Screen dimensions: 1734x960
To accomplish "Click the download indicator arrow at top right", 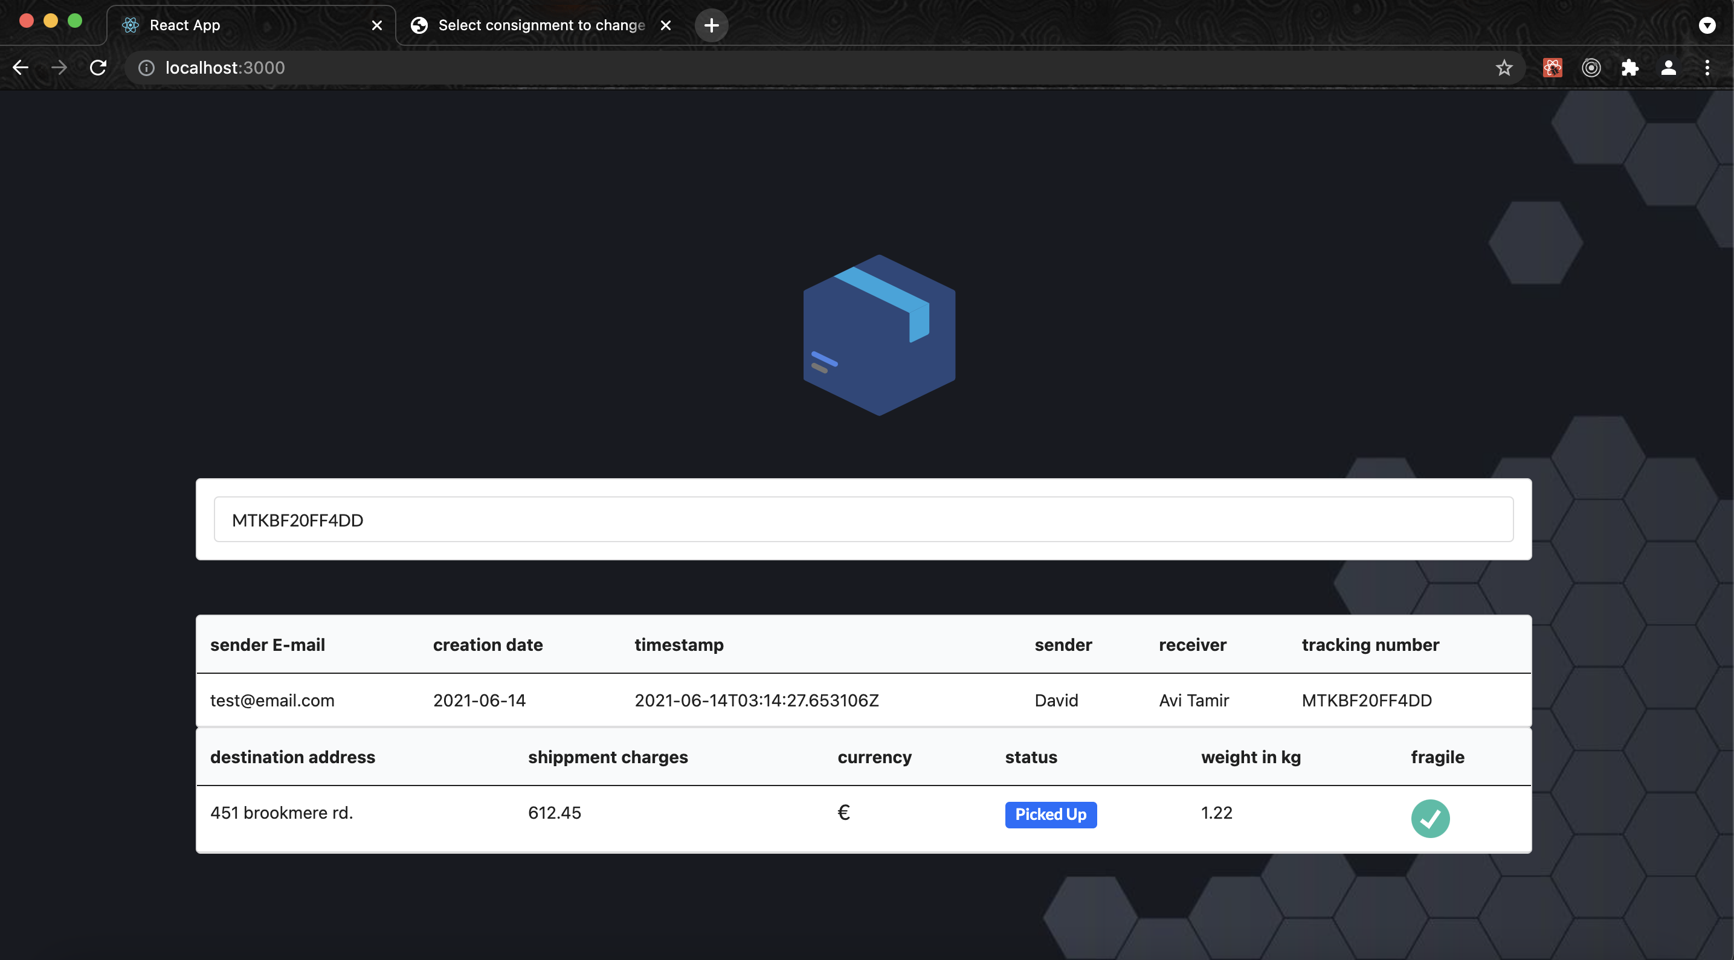I will tap(1707, 25).
